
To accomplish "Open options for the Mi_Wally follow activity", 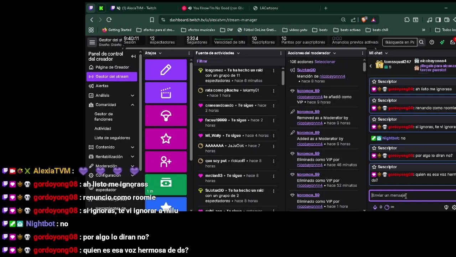I will click(x=274, y=136).
